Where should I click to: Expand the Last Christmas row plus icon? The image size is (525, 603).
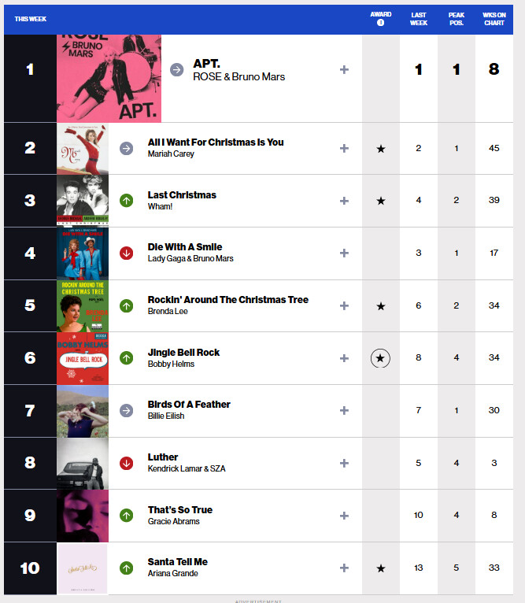[x=344, y=201]
